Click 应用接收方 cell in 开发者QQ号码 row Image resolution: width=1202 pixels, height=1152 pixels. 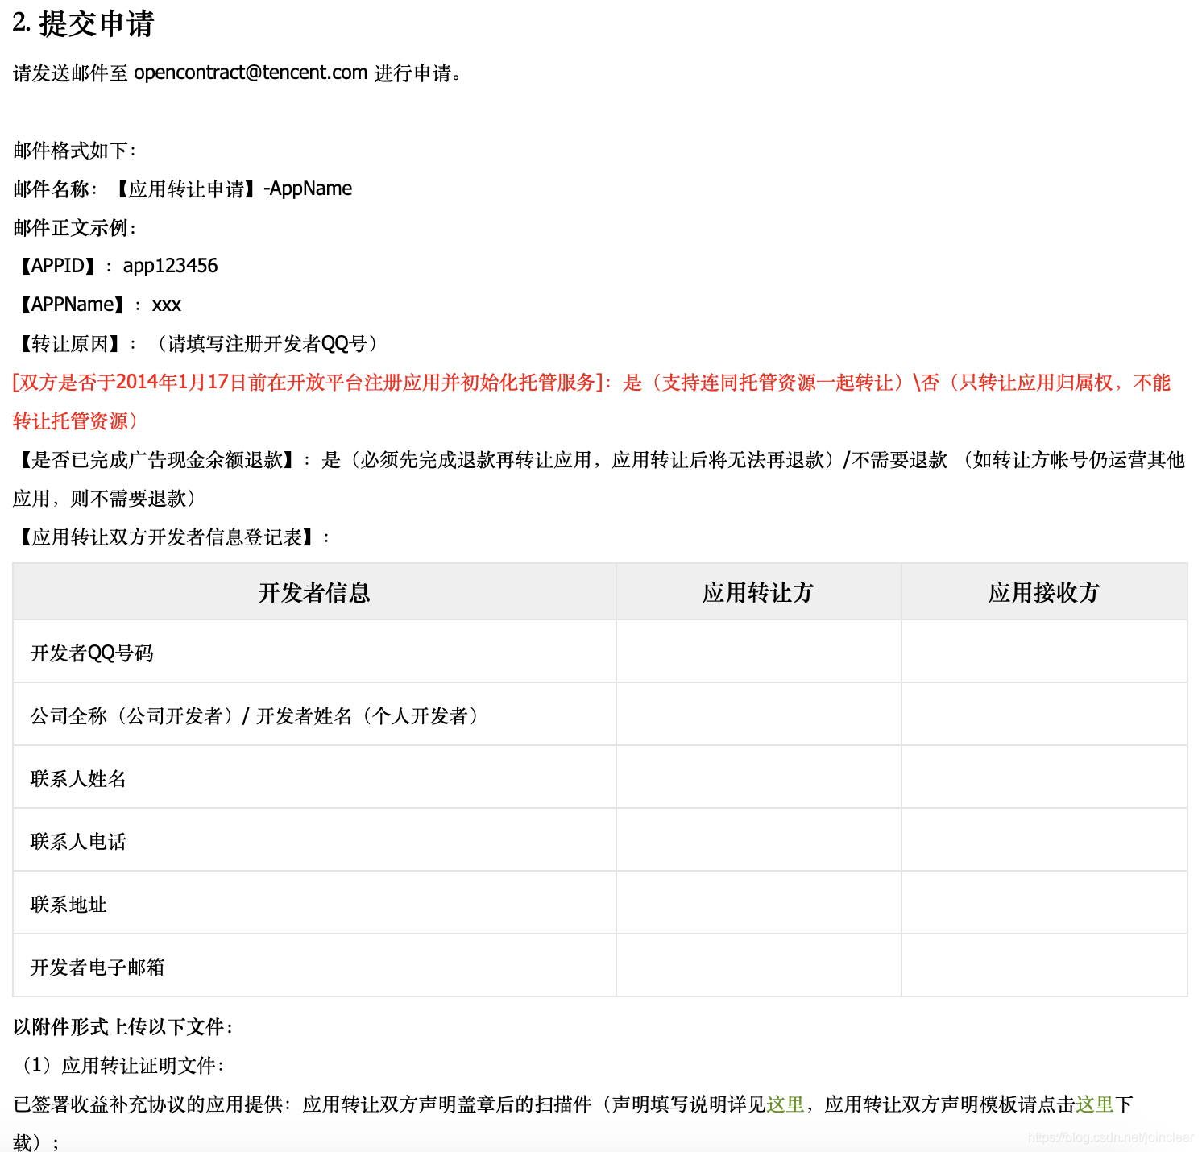1044,652
